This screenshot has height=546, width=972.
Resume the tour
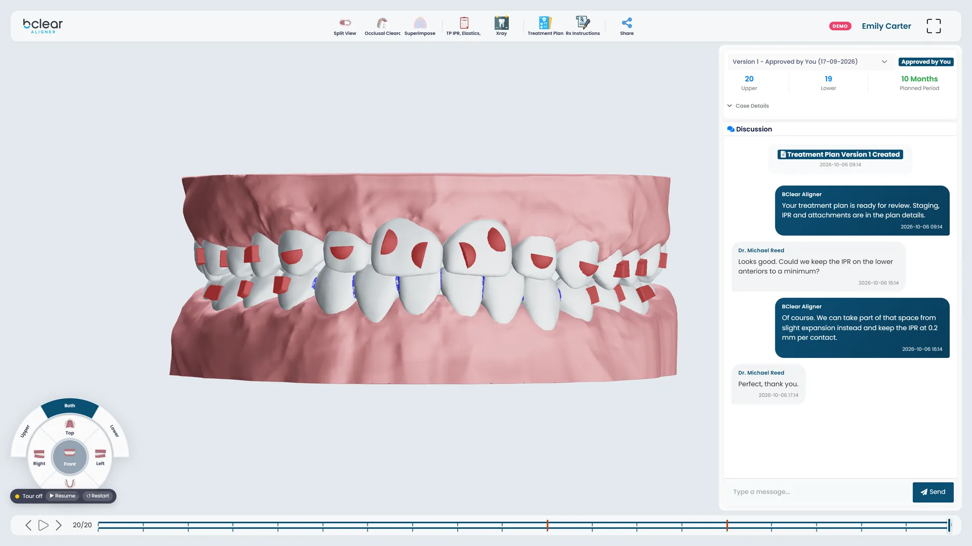pyautogui.click(x=63, y=496)
